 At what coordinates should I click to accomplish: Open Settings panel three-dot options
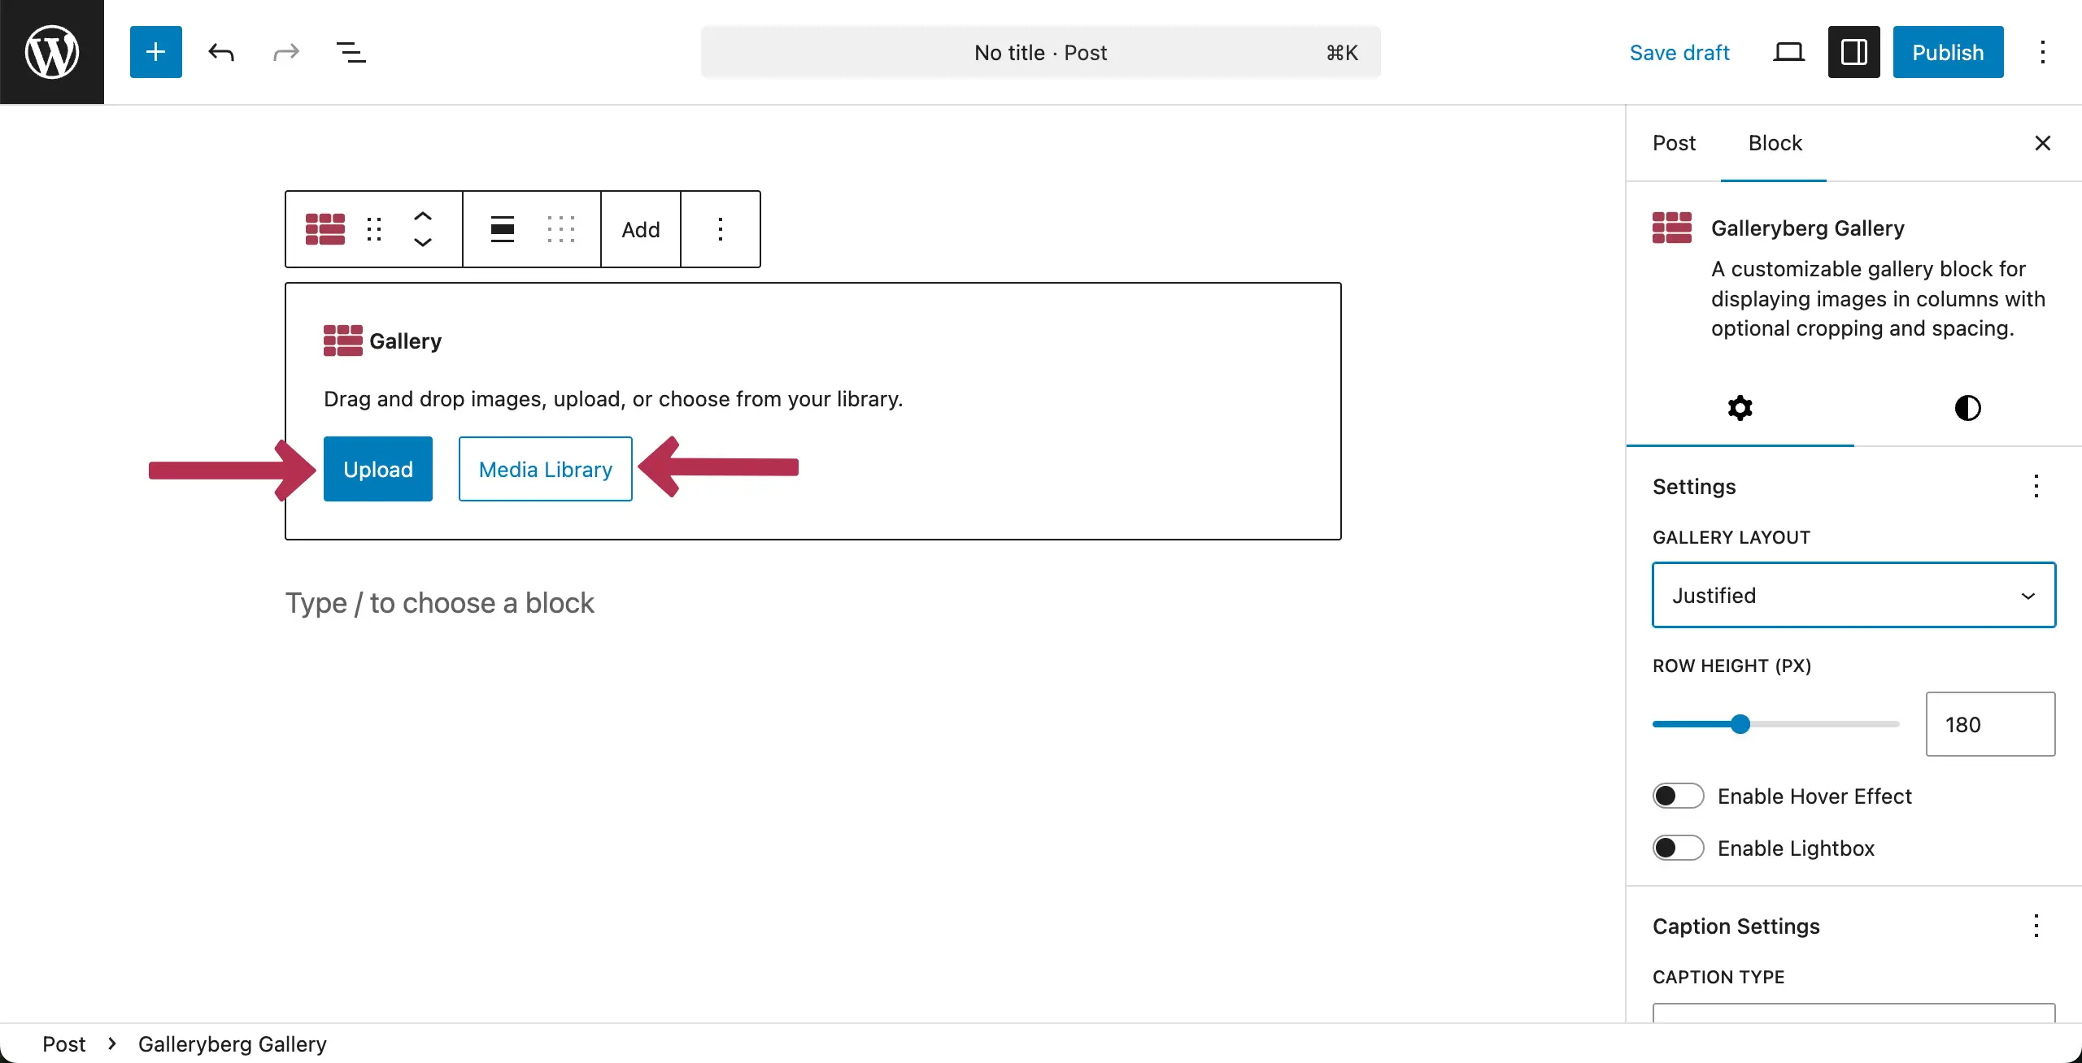[2036, 487]
